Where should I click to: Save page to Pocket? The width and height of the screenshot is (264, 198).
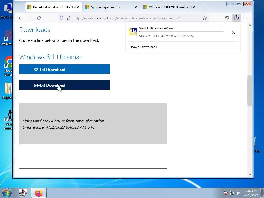point(227,18)
